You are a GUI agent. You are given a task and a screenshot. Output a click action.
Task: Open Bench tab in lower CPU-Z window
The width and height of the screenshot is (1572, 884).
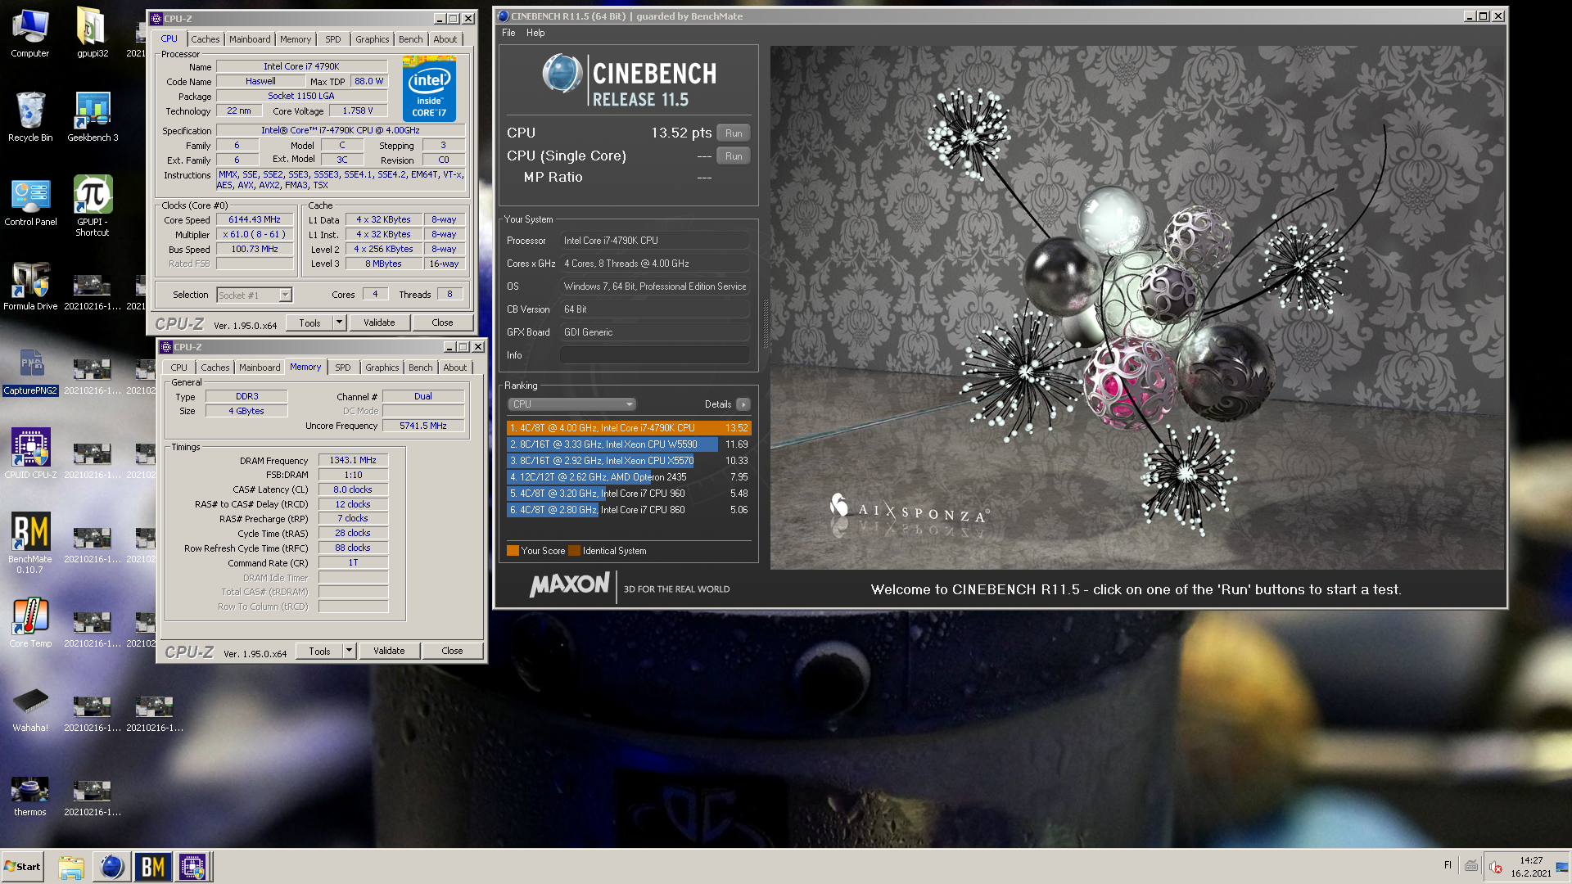420,368
